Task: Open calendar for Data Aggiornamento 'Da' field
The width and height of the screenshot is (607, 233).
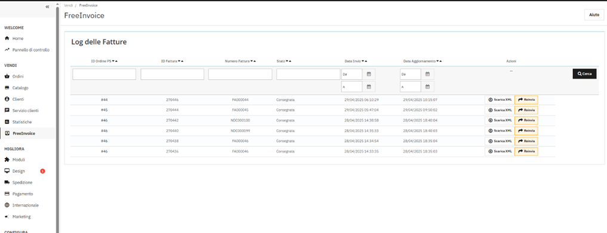Action: click(x=428, y=74)
